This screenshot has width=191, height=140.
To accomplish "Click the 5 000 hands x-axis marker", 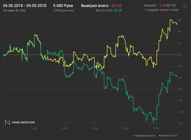I will click(x=156, y=128).
